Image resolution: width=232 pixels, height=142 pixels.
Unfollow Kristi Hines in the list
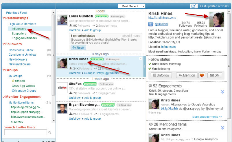click(x=75, y=73)
